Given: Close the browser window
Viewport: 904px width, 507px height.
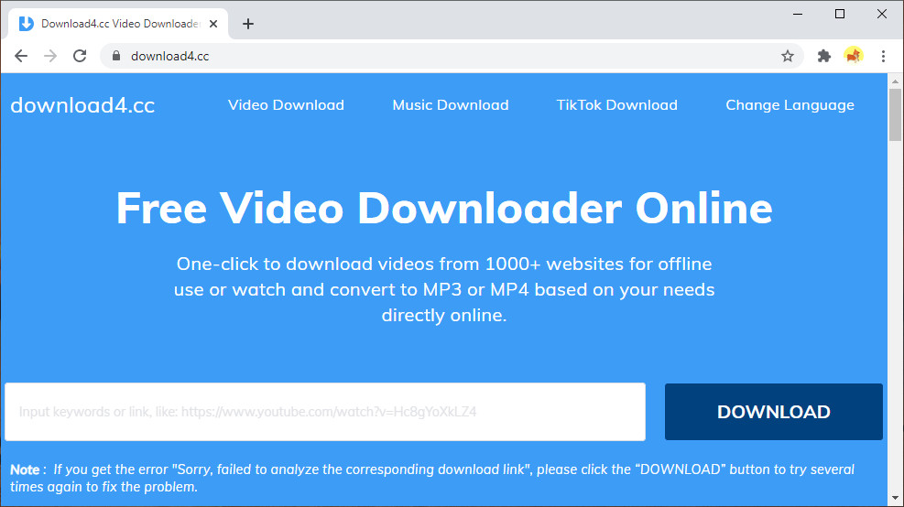Looking at the screenshot, I should pyautogui.click(x=882, y=14).
